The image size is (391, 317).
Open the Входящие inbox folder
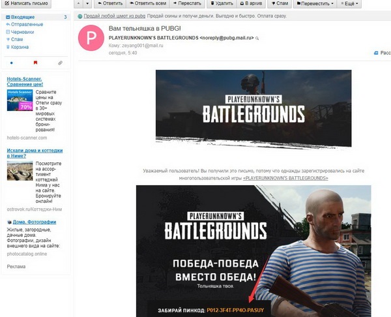click(23, 17)
